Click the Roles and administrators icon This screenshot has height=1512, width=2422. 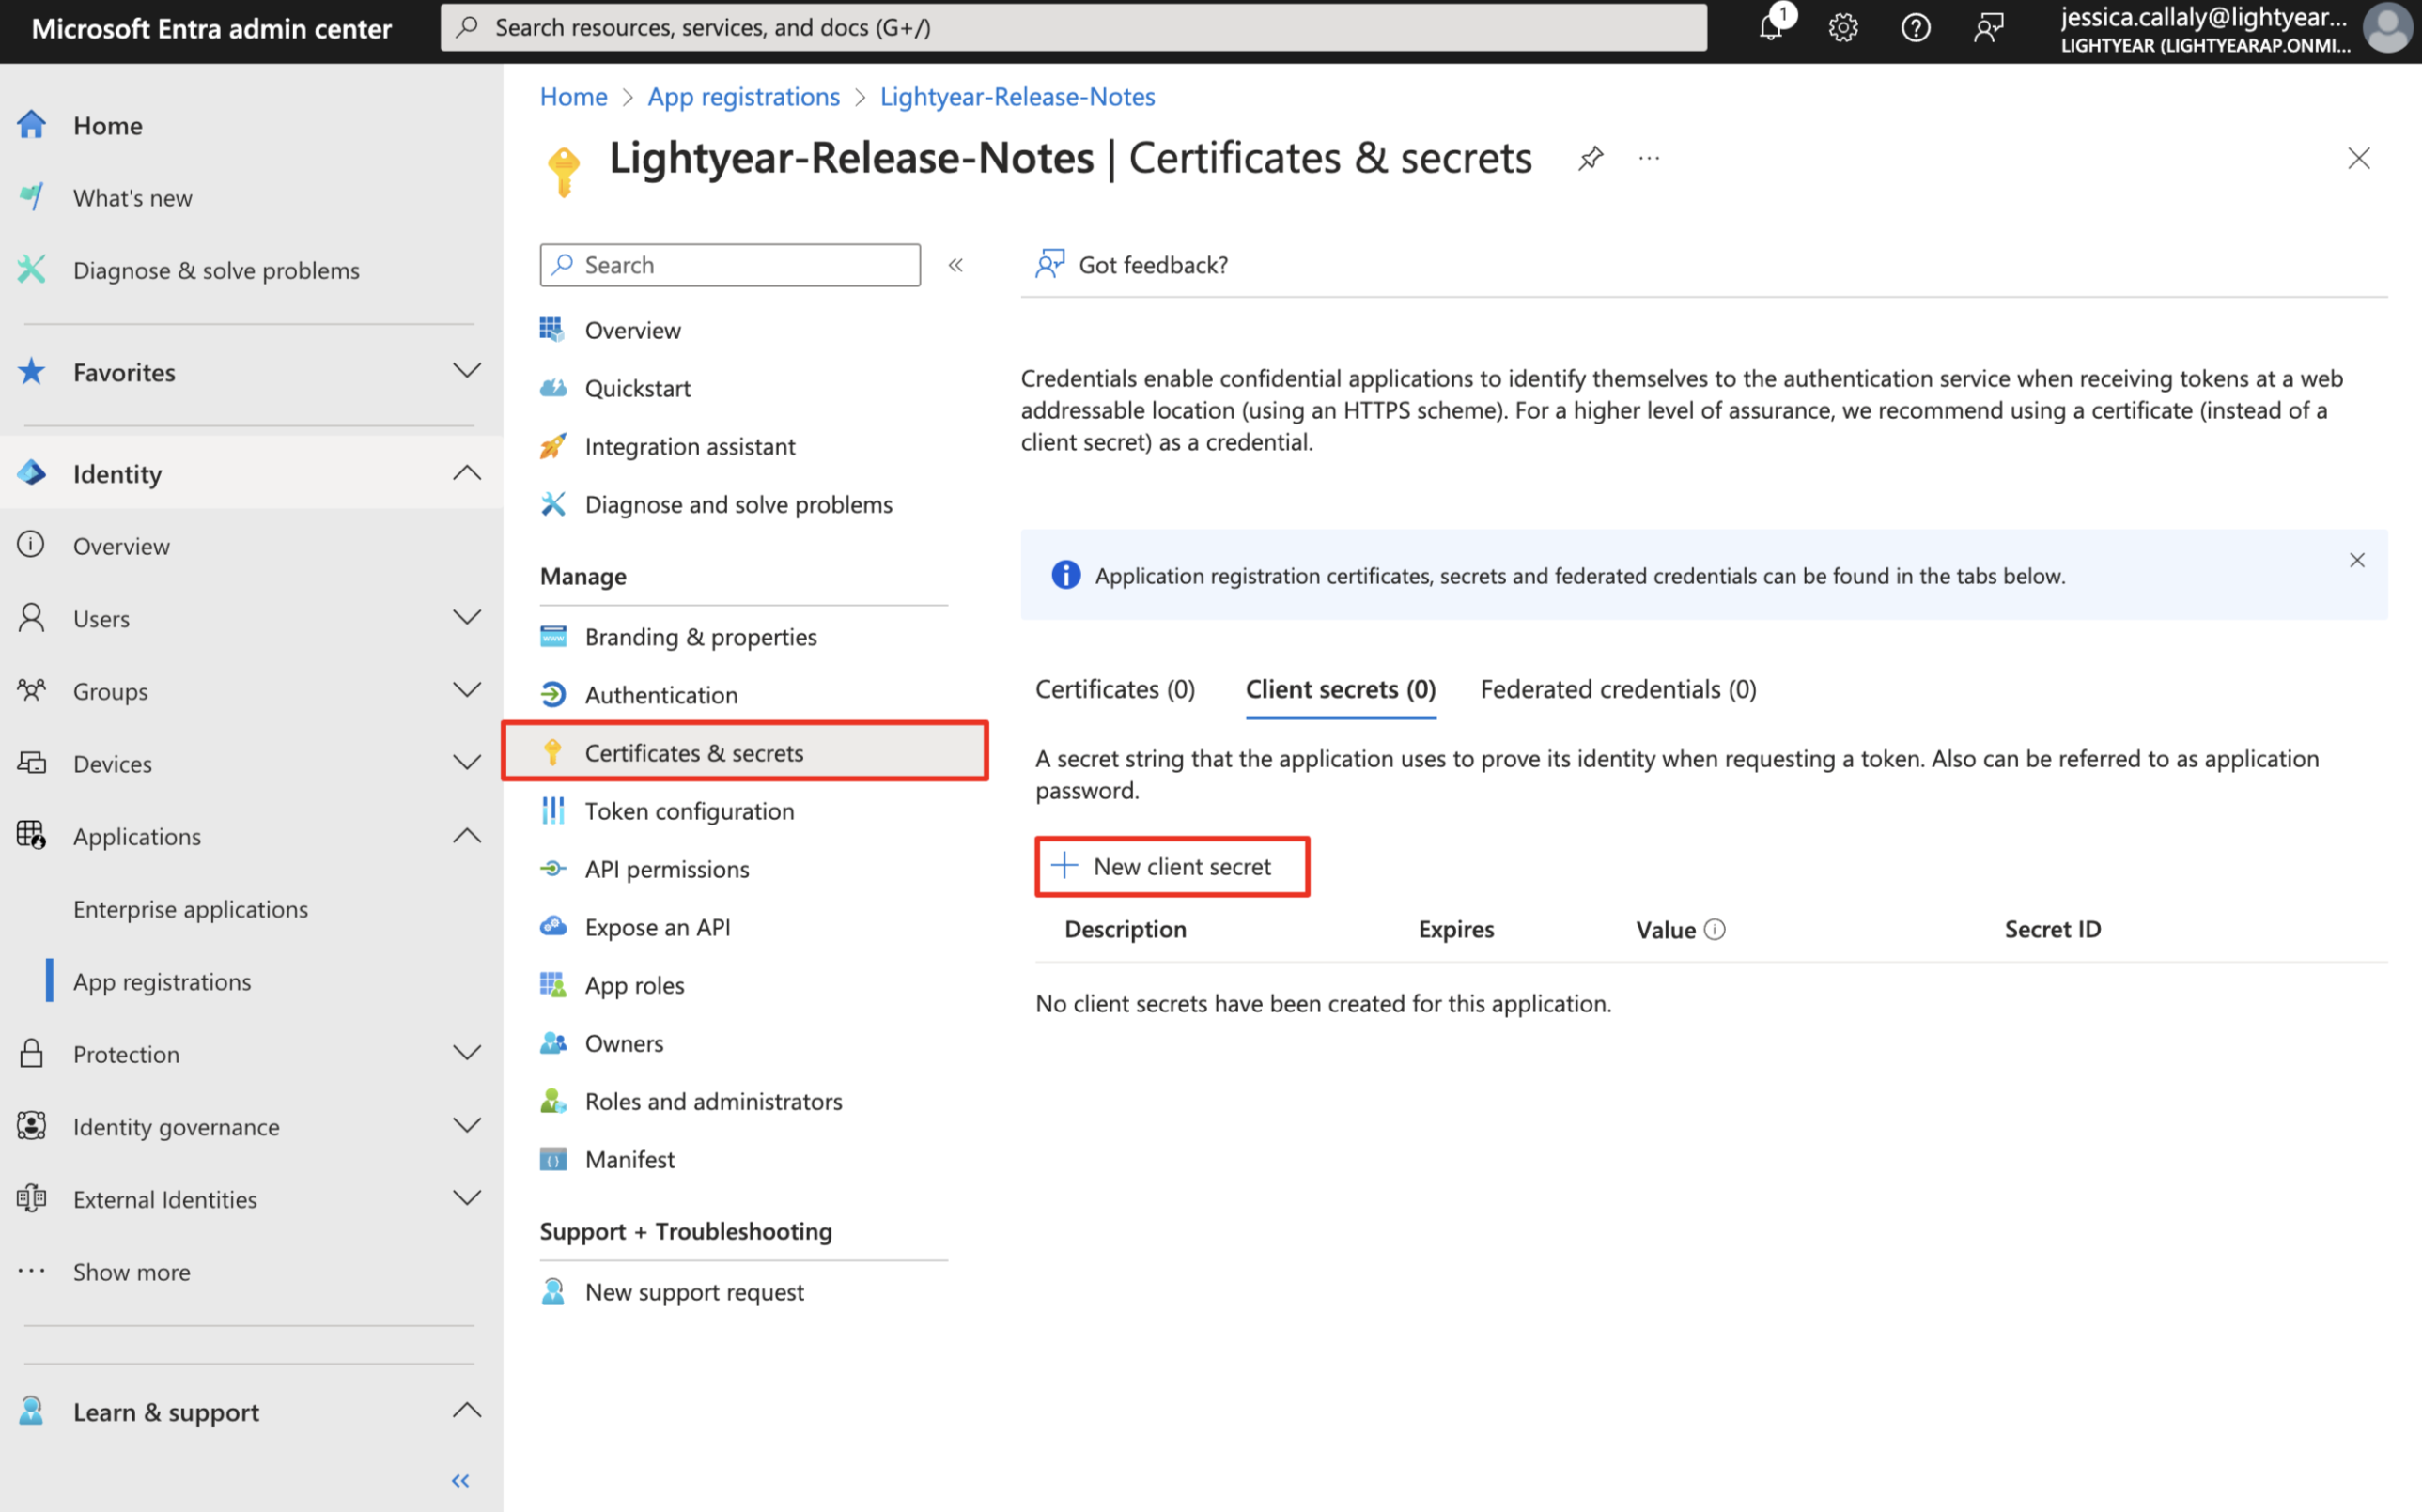552,1100
